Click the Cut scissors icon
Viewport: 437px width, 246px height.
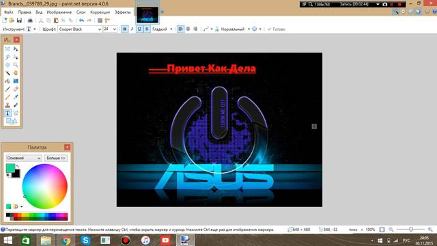tap(41, 20)
